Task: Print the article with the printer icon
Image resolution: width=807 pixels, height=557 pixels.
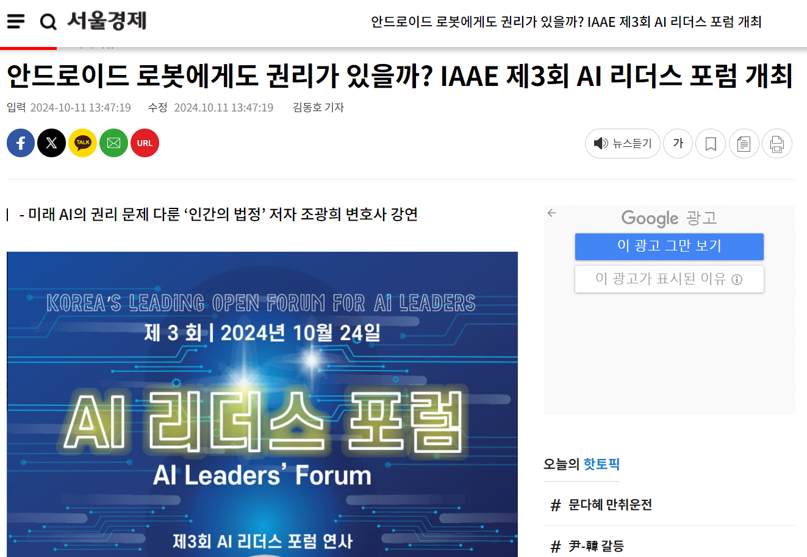Action: pos(777,144)
